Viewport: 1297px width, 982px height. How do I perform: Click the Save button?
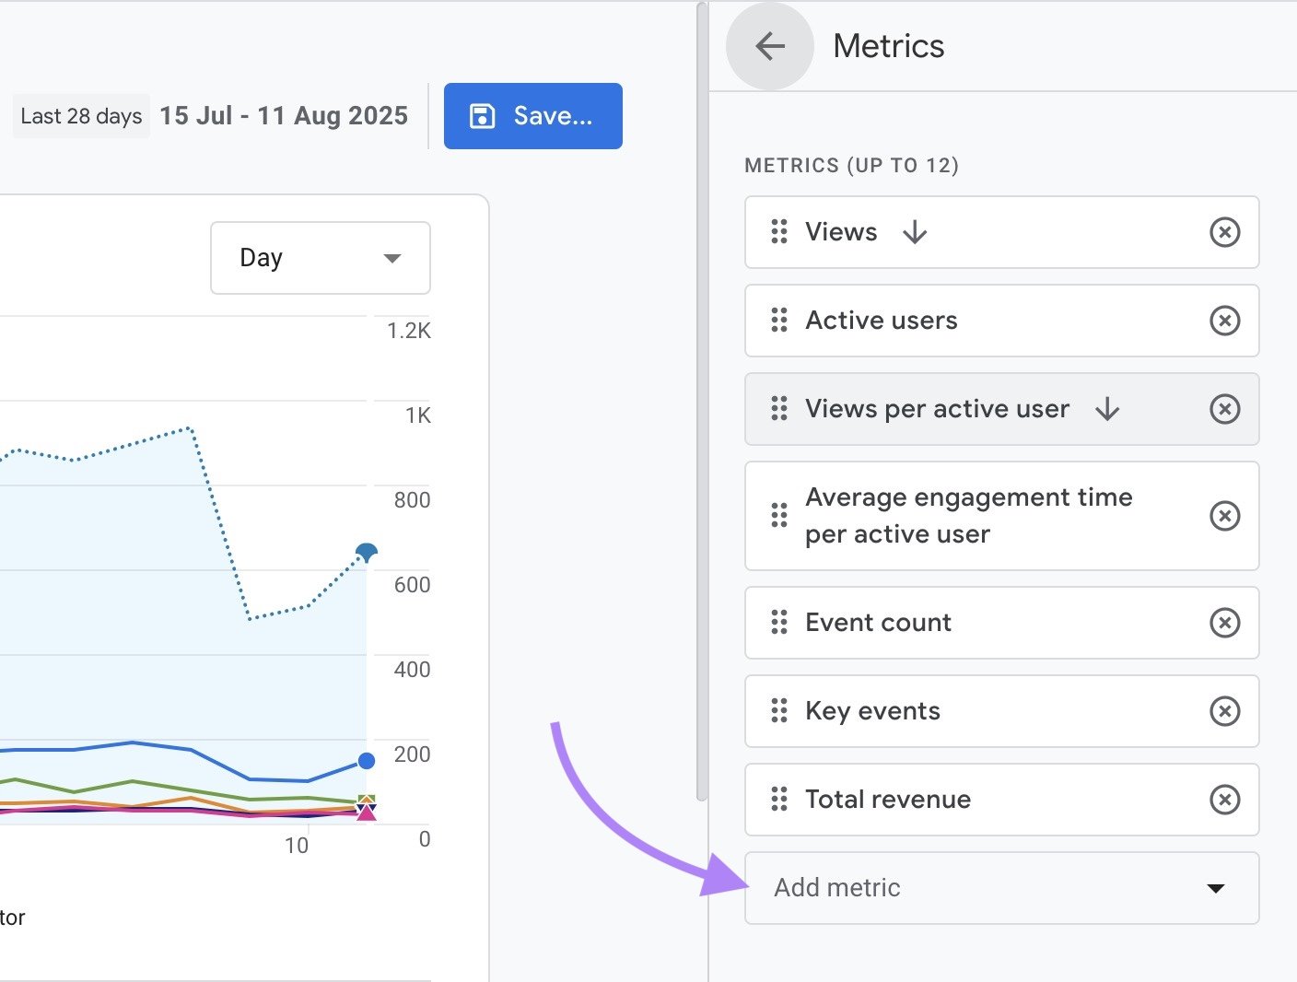(x=533, y=115)
